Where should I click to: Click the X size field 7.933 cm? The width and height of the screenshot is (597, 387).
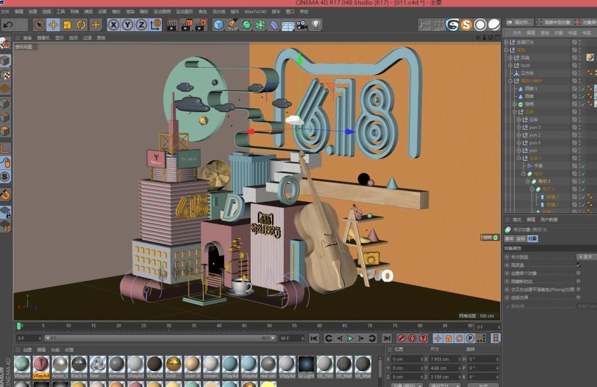[x=444, y=359]
